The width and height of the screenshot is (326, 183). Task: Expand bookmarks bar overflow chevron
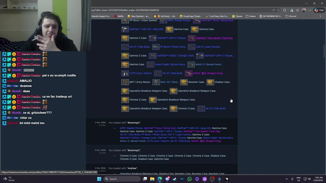coord(320,16)
